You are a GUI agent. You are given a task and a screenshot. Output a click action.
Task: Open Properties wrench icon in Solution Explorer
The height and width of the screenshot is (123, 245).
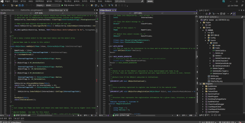[x=231, y=14]
